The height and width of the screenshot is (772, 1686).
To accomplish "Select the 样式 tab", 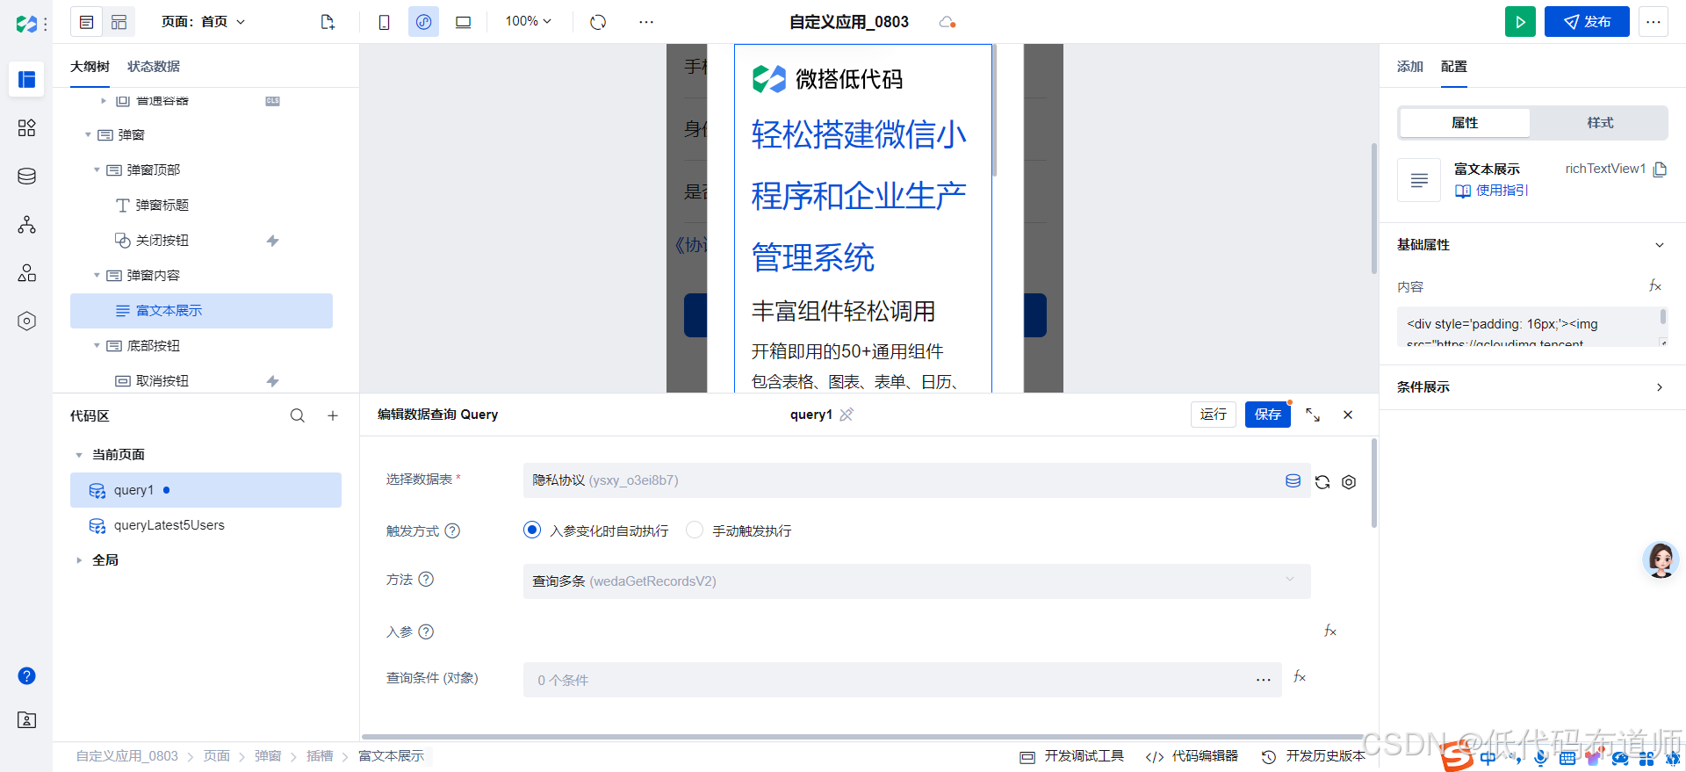I will 1600,123.
